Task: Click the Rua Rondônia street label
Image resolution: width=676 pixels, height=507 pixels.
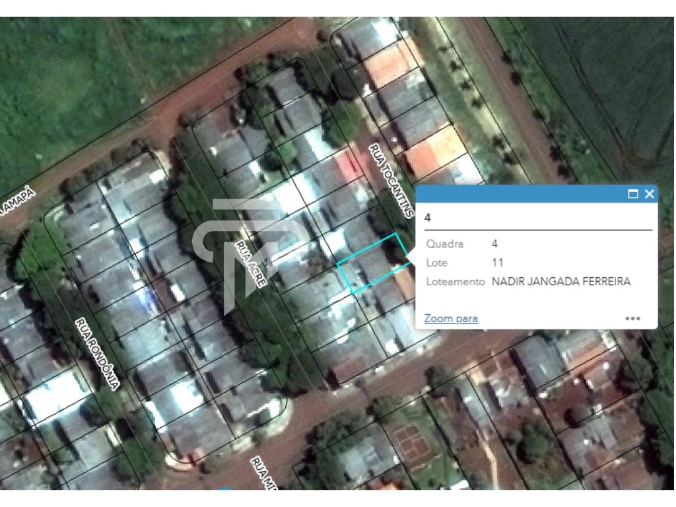Action: (x=98, y=353)
